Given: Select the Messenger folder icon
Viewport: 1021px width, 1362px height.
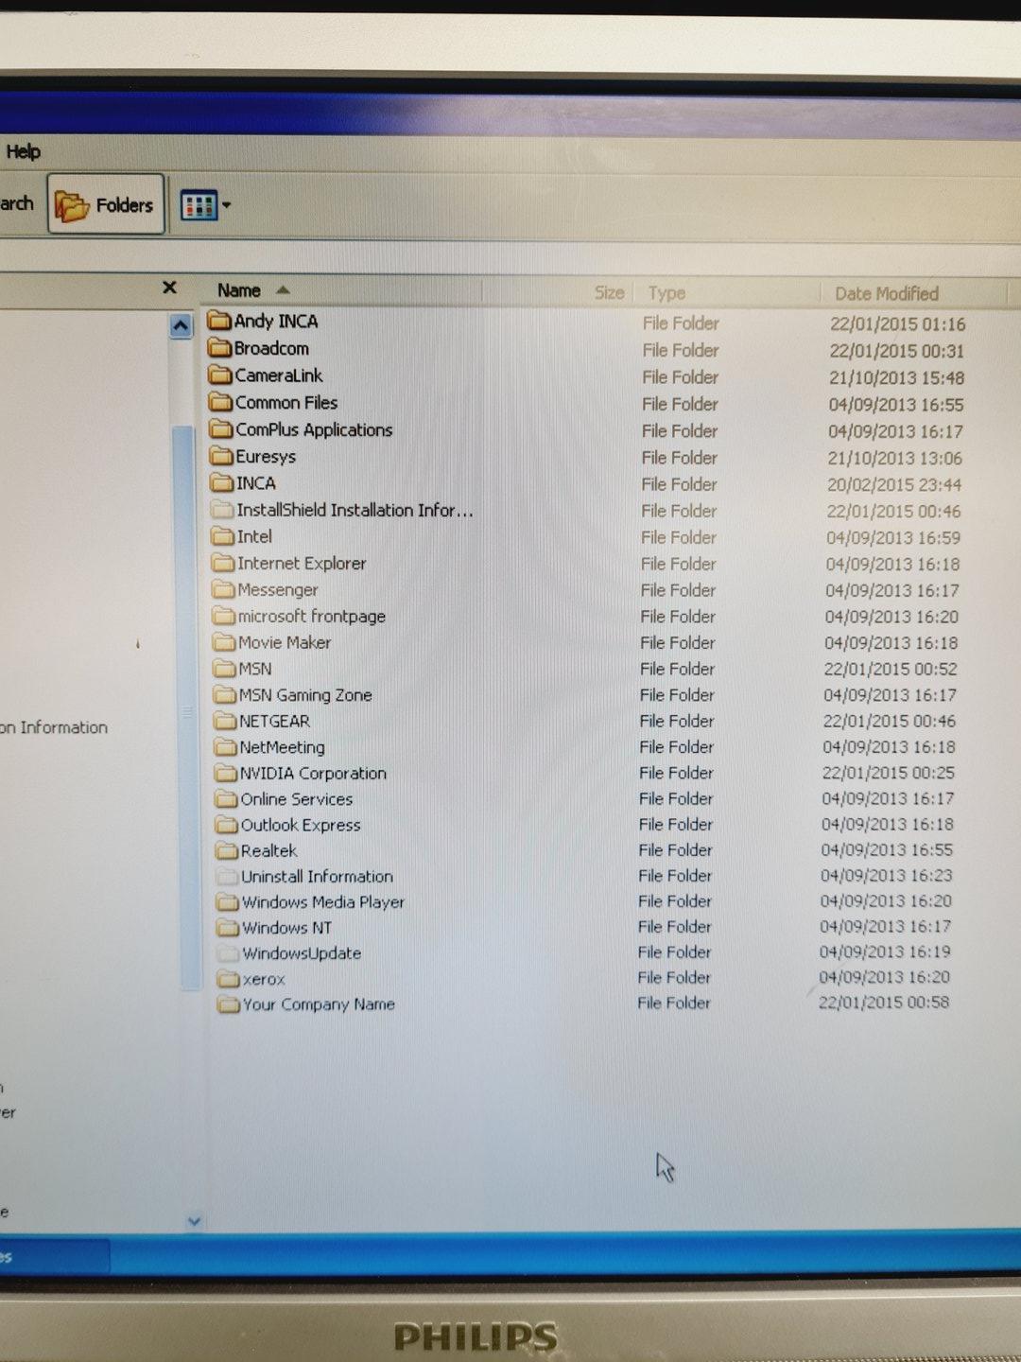Looking at the screenshot, I should click(224, 589).
